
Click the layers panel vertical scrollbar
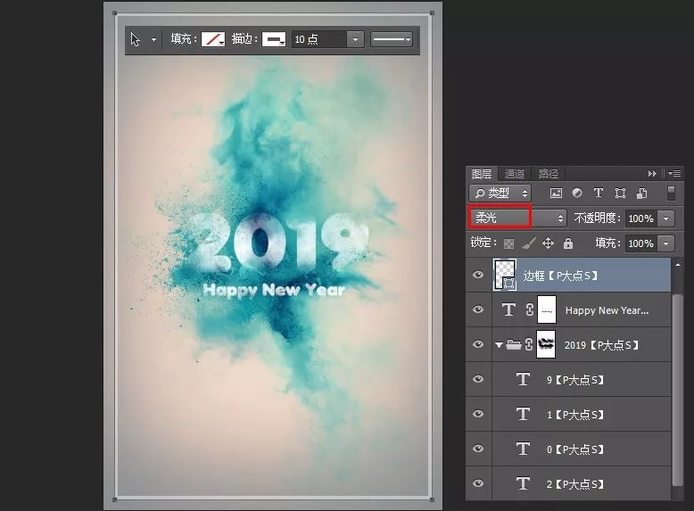[x=678, y=390]
